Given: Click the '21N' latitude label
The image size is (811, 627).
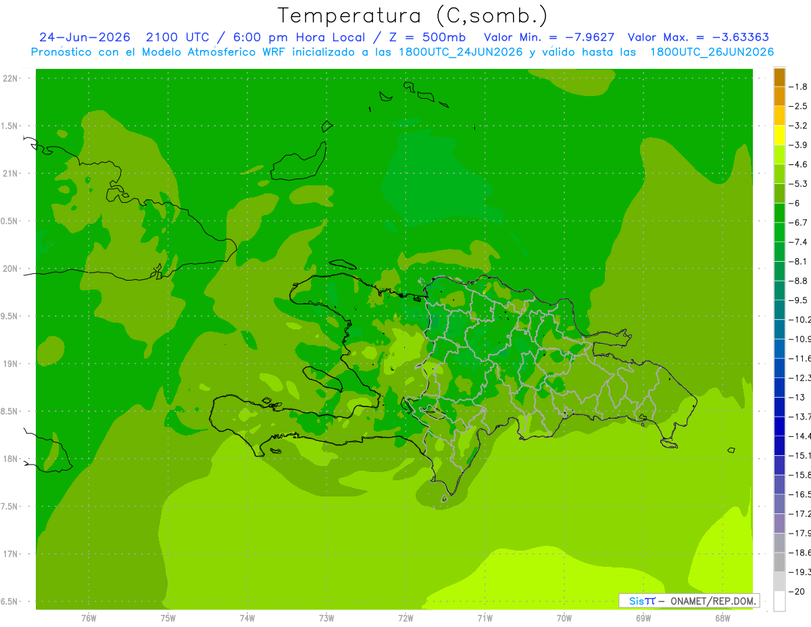Looking at the screenshot, I should point(11,174).
